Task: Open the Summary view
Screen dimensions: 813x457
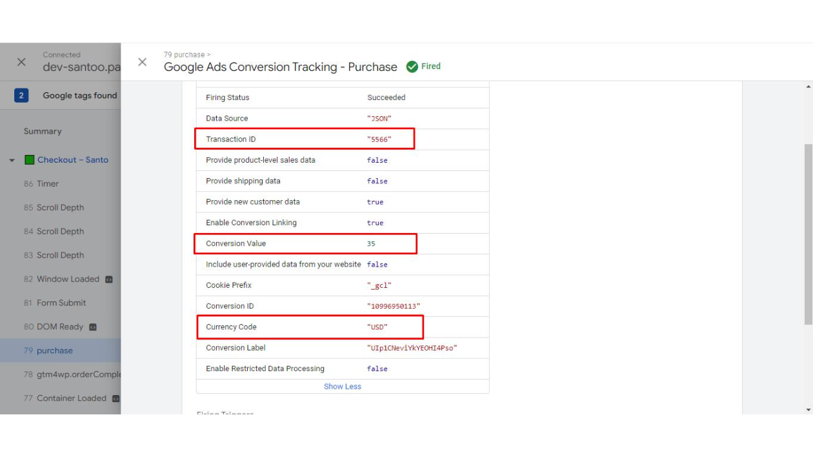Action: pos(43,131)
